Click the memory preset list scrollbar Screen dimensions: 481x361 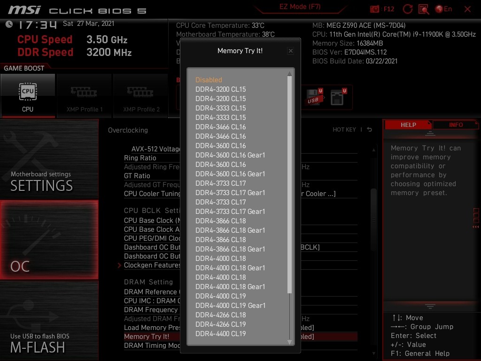[x=289, y=188]
